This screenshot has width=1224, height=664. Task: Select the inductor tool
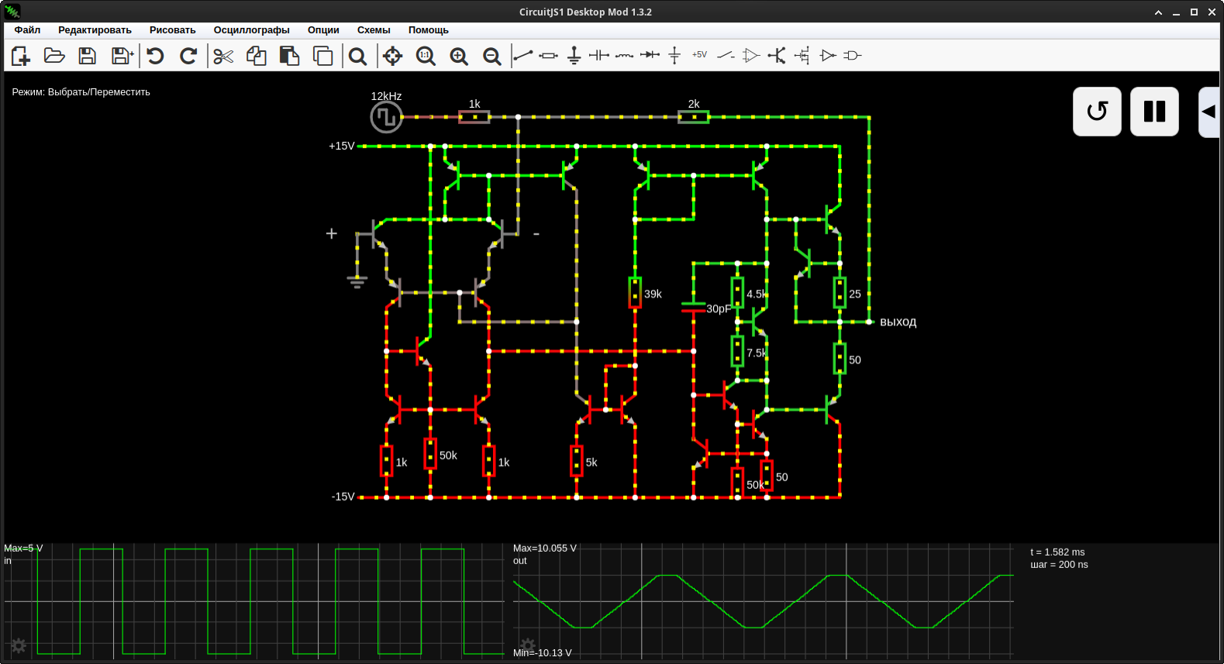click(624, 55)
